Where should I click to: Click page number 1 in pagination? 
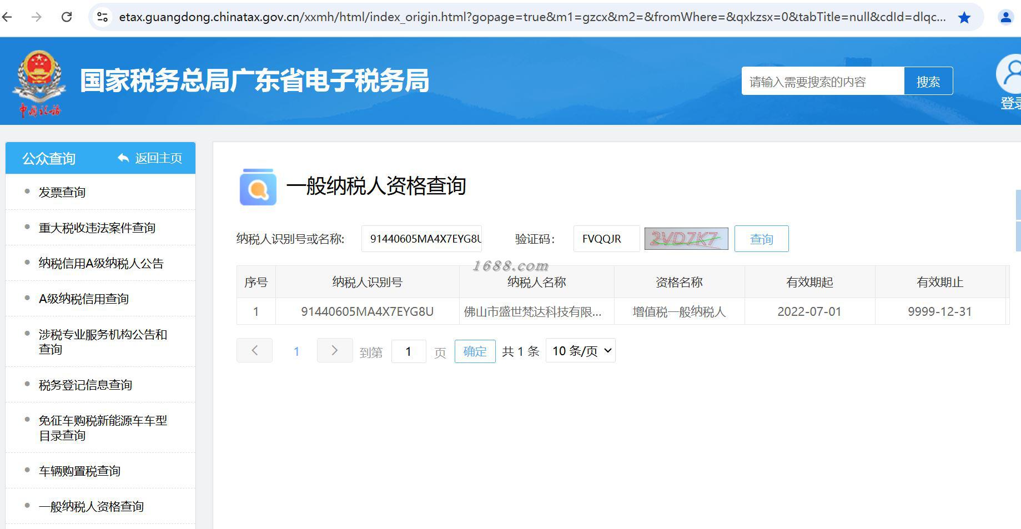pyautogui.click(x=296, y=351)
